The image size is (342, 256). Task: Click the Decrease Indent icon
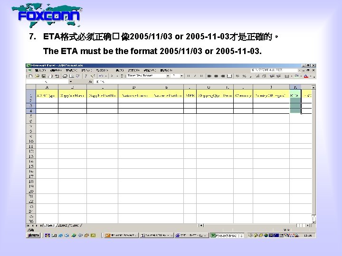tap(272, 76)
